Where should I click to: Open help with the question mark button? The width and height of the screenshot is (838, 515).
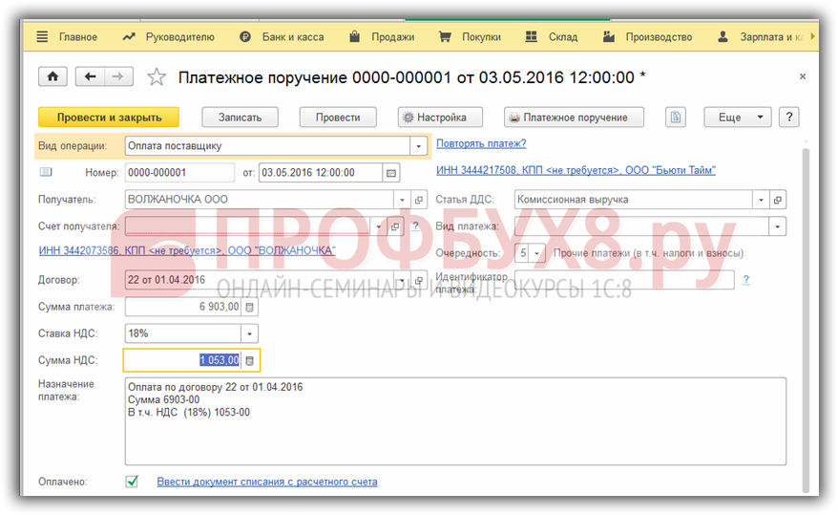coord(788,118)
